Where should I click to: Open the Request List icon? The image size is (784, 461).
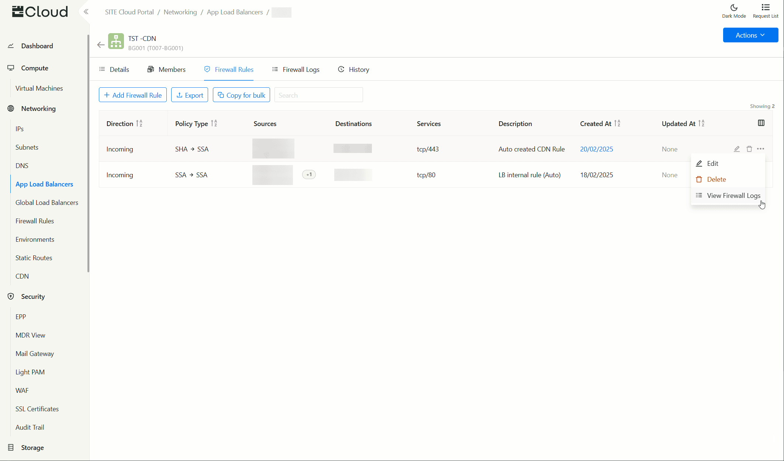coord(766,8)
